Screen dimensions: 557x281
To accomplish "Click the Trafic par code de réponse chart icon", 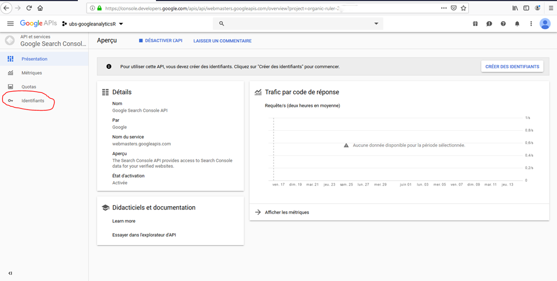I will [258, 92].
